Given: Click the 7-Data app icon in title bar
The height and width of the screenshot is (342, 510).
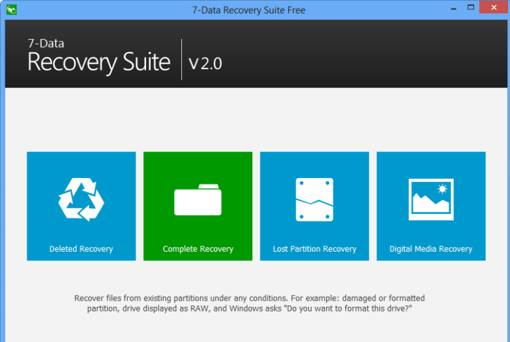Looking at the screenshot, I should 11,9.
